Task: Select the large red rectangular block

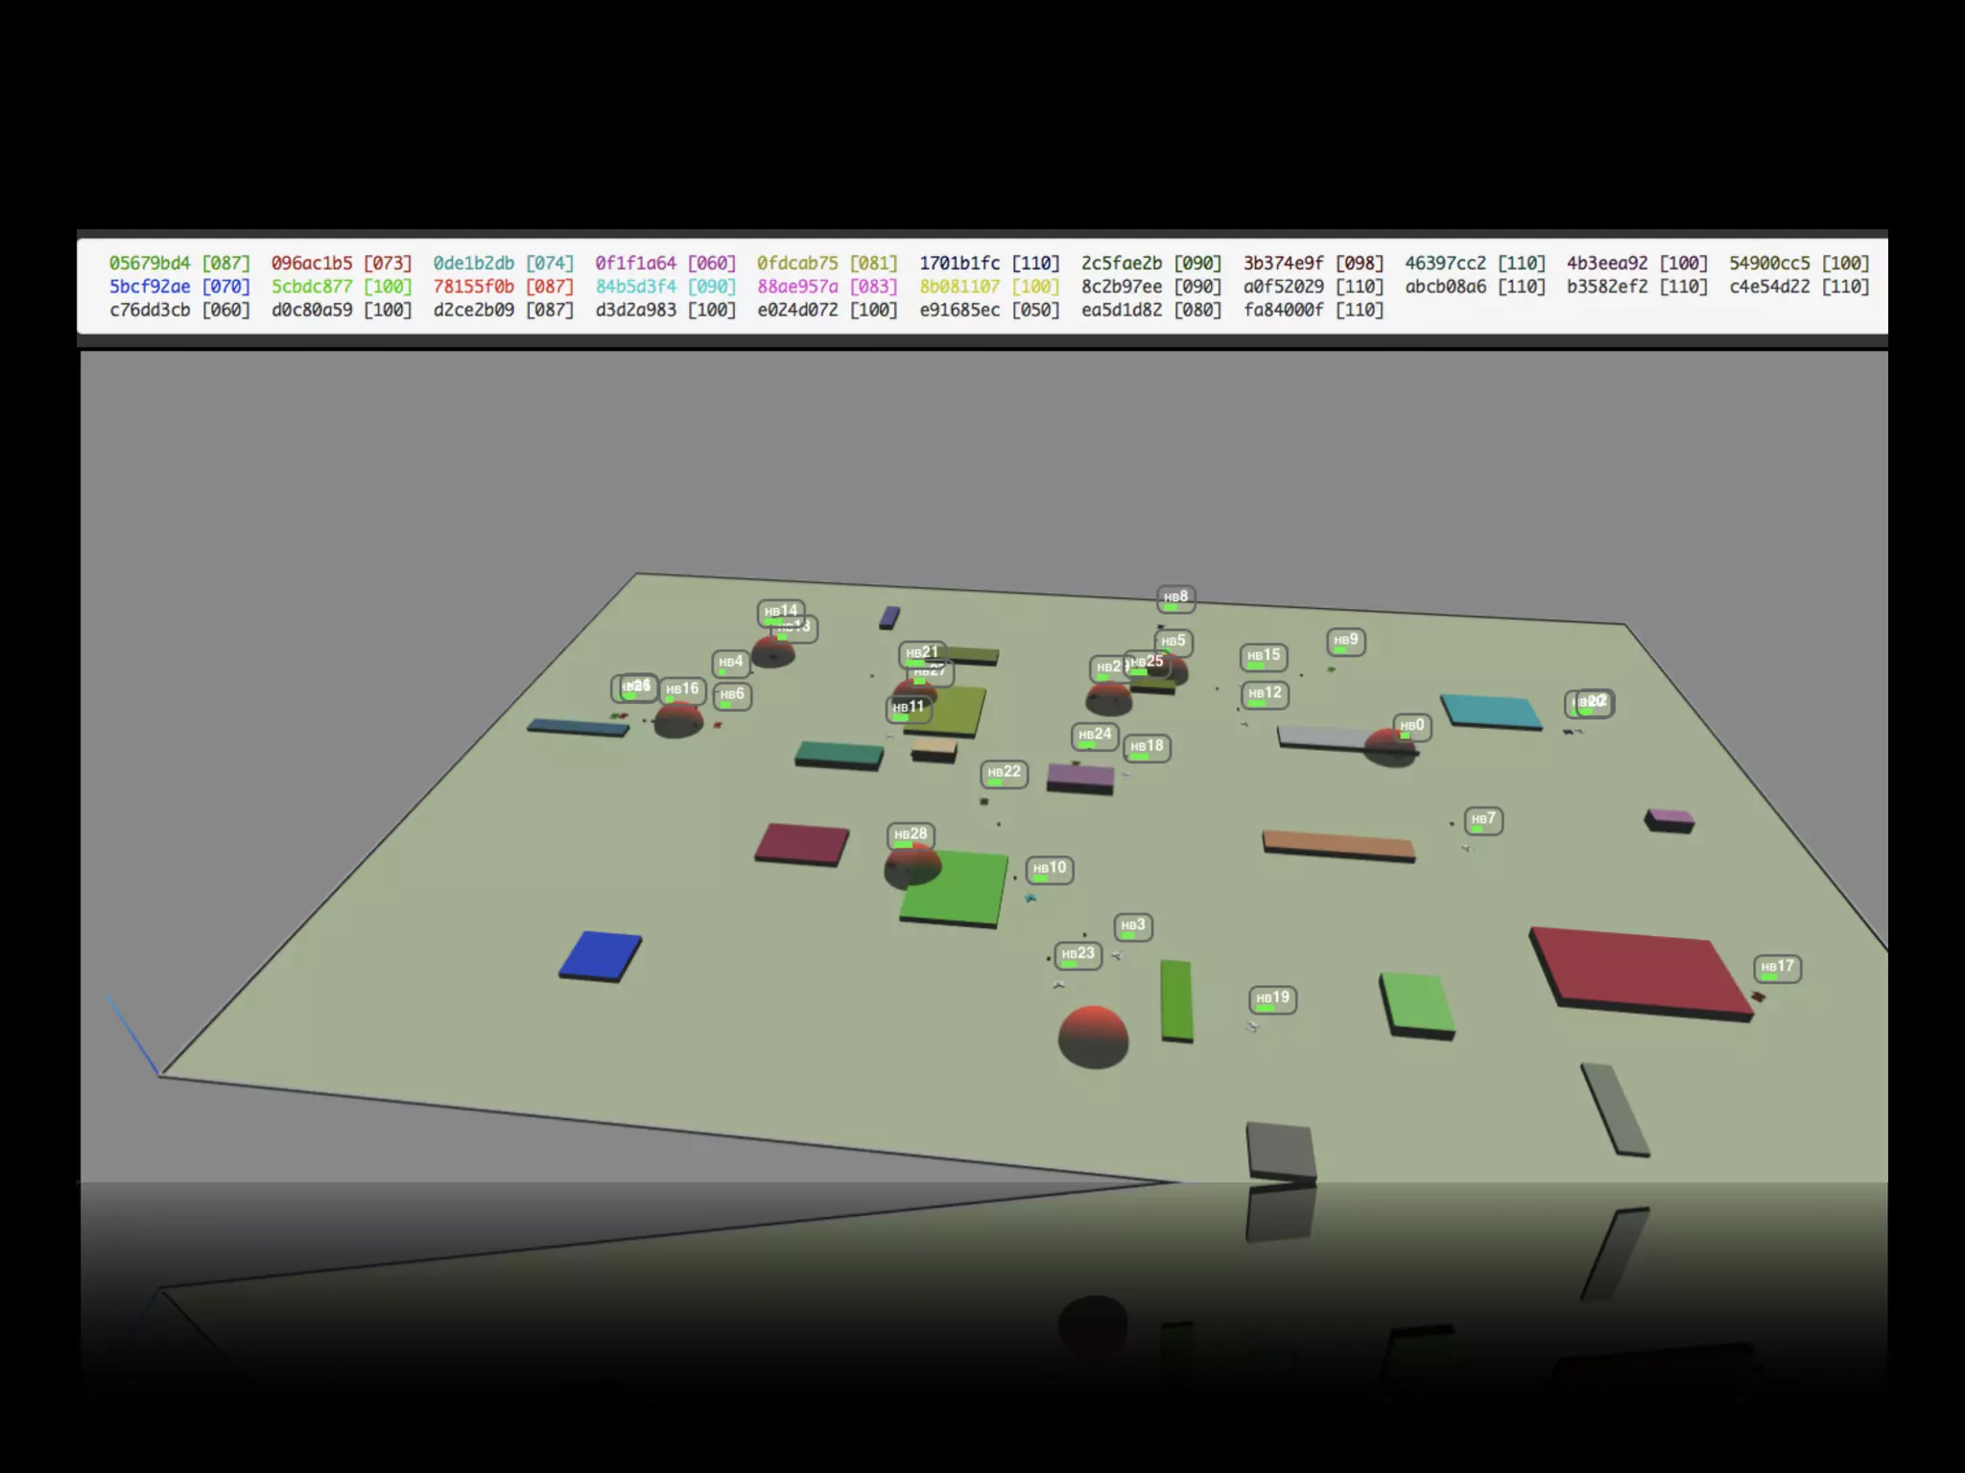Action: tap(1639, 969)
